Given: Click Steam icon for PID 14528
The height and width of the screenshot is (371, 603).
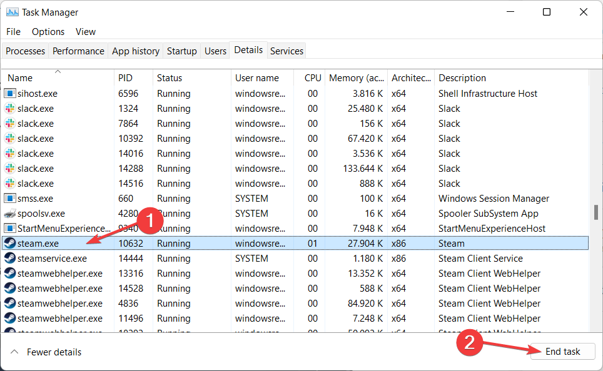Looking at the screenshot, I should [10, 288].
